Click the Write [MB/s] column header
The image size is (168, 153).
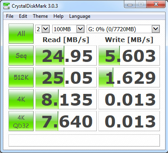(129, 40)
